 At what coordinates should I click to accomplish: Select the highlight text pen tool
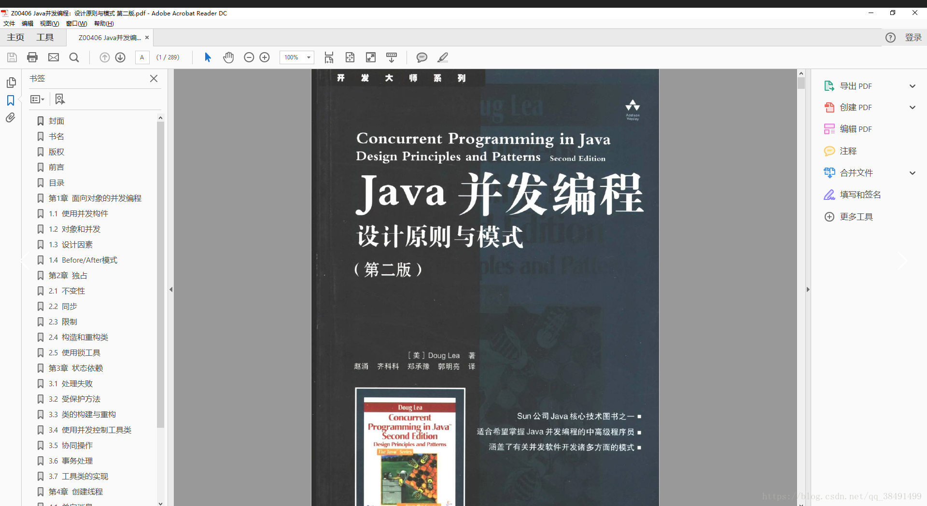click(443, 57)
